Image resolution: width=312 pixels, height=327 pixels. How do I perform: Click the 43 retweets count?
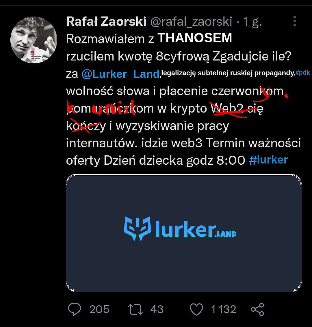coord(157,309)
